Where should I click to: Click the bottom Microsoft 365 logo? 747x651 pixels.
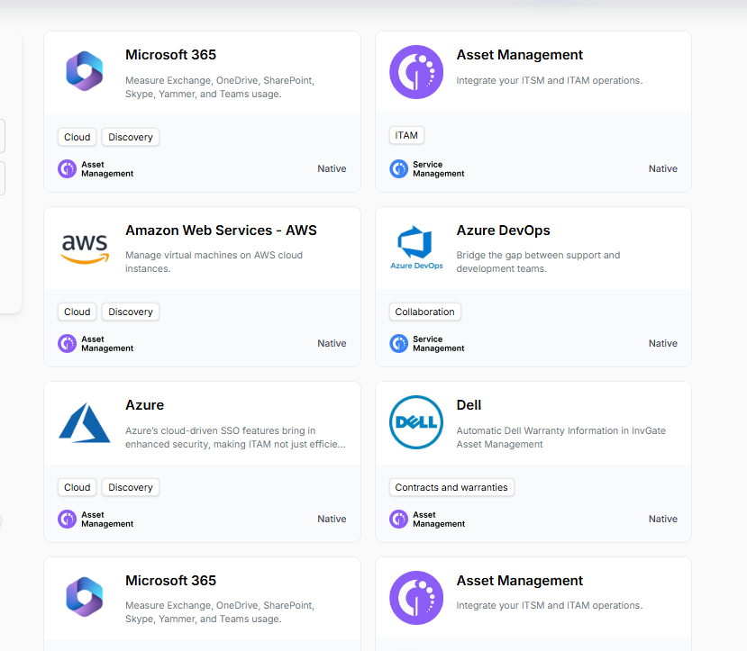[85, 597]
